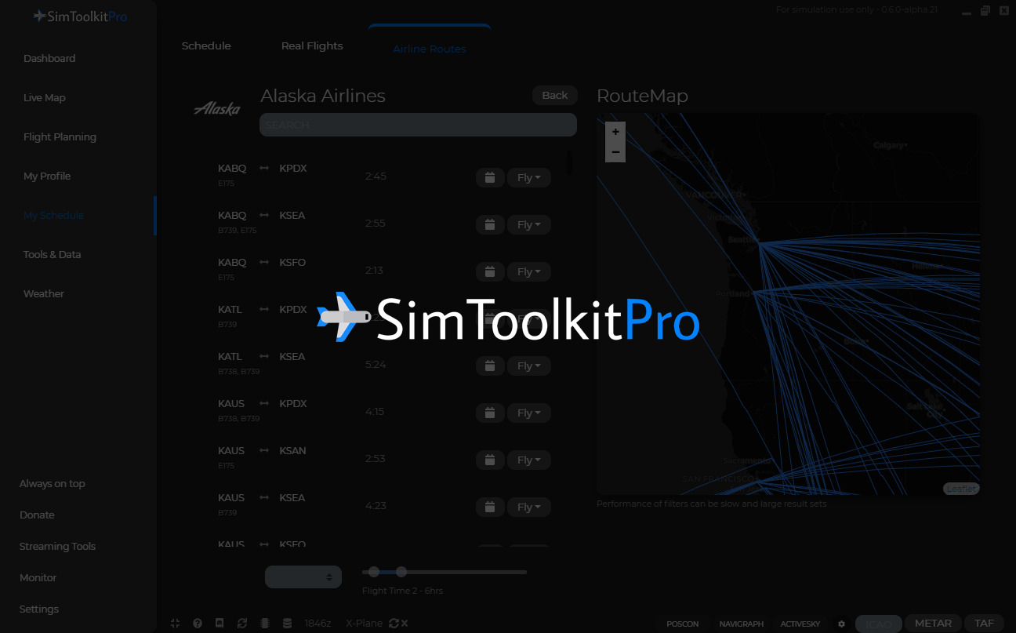Open Live Map in the sidebar
The width and height of the screenshot is (1016, 633).
click(45, 98)
